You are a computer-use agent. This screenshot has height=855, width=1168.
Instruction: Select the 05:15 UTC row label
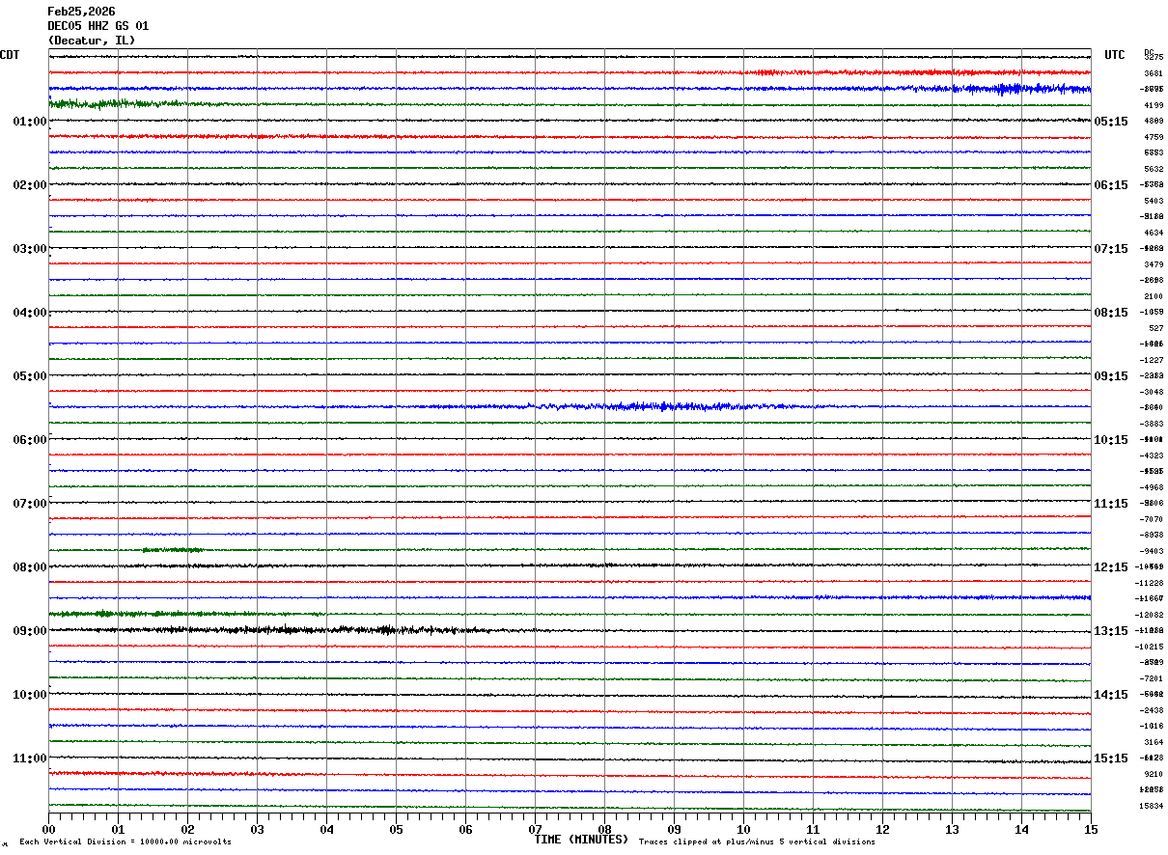(1111, 122)
